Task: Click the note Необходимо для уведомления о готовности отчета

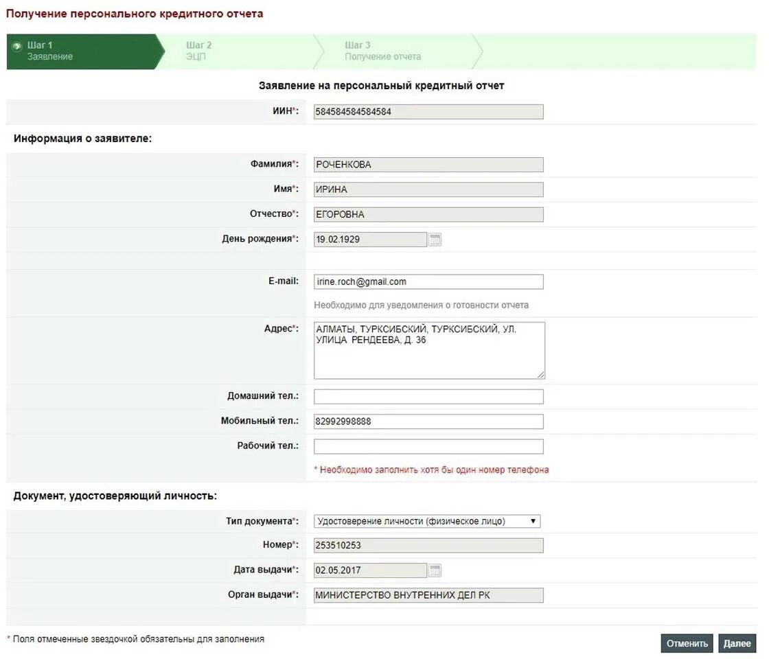Action: [x=422, y=305]
